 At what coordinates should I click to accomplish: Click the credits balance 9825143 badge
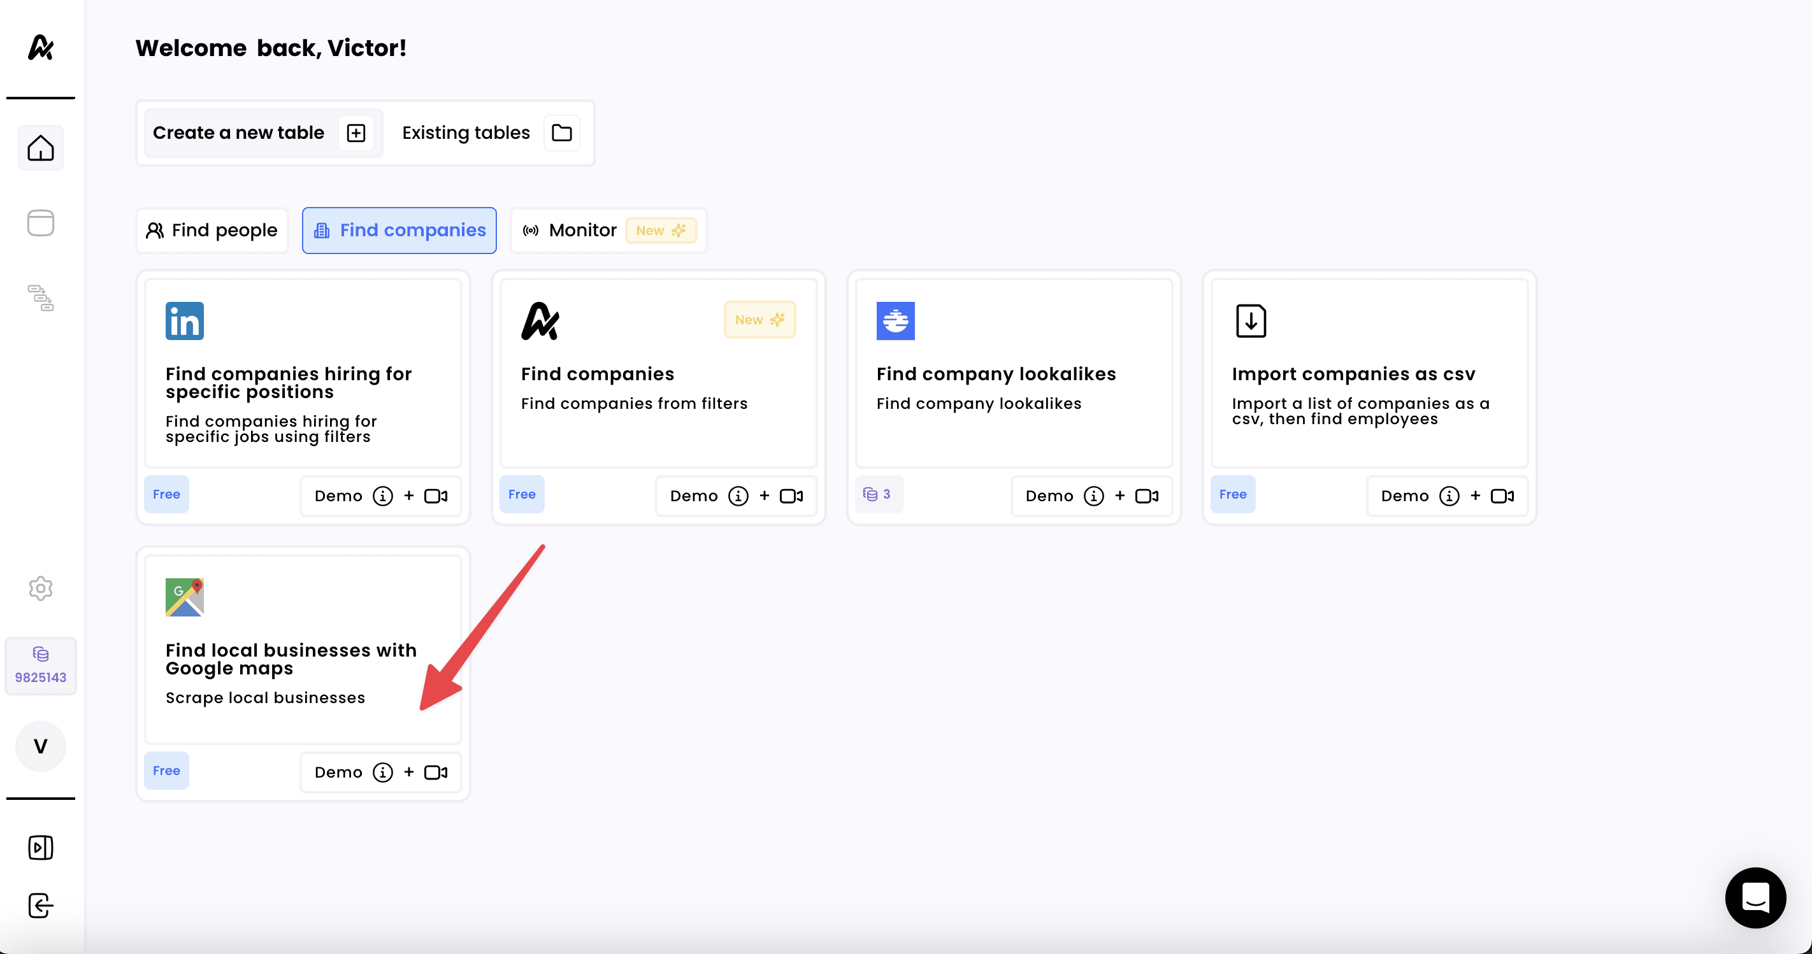click(x=41, y=666)
